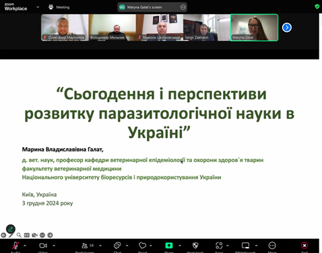Toggle slide captions CC icon
This screenshot has height=253, width=322.
(x=27, y=235)
